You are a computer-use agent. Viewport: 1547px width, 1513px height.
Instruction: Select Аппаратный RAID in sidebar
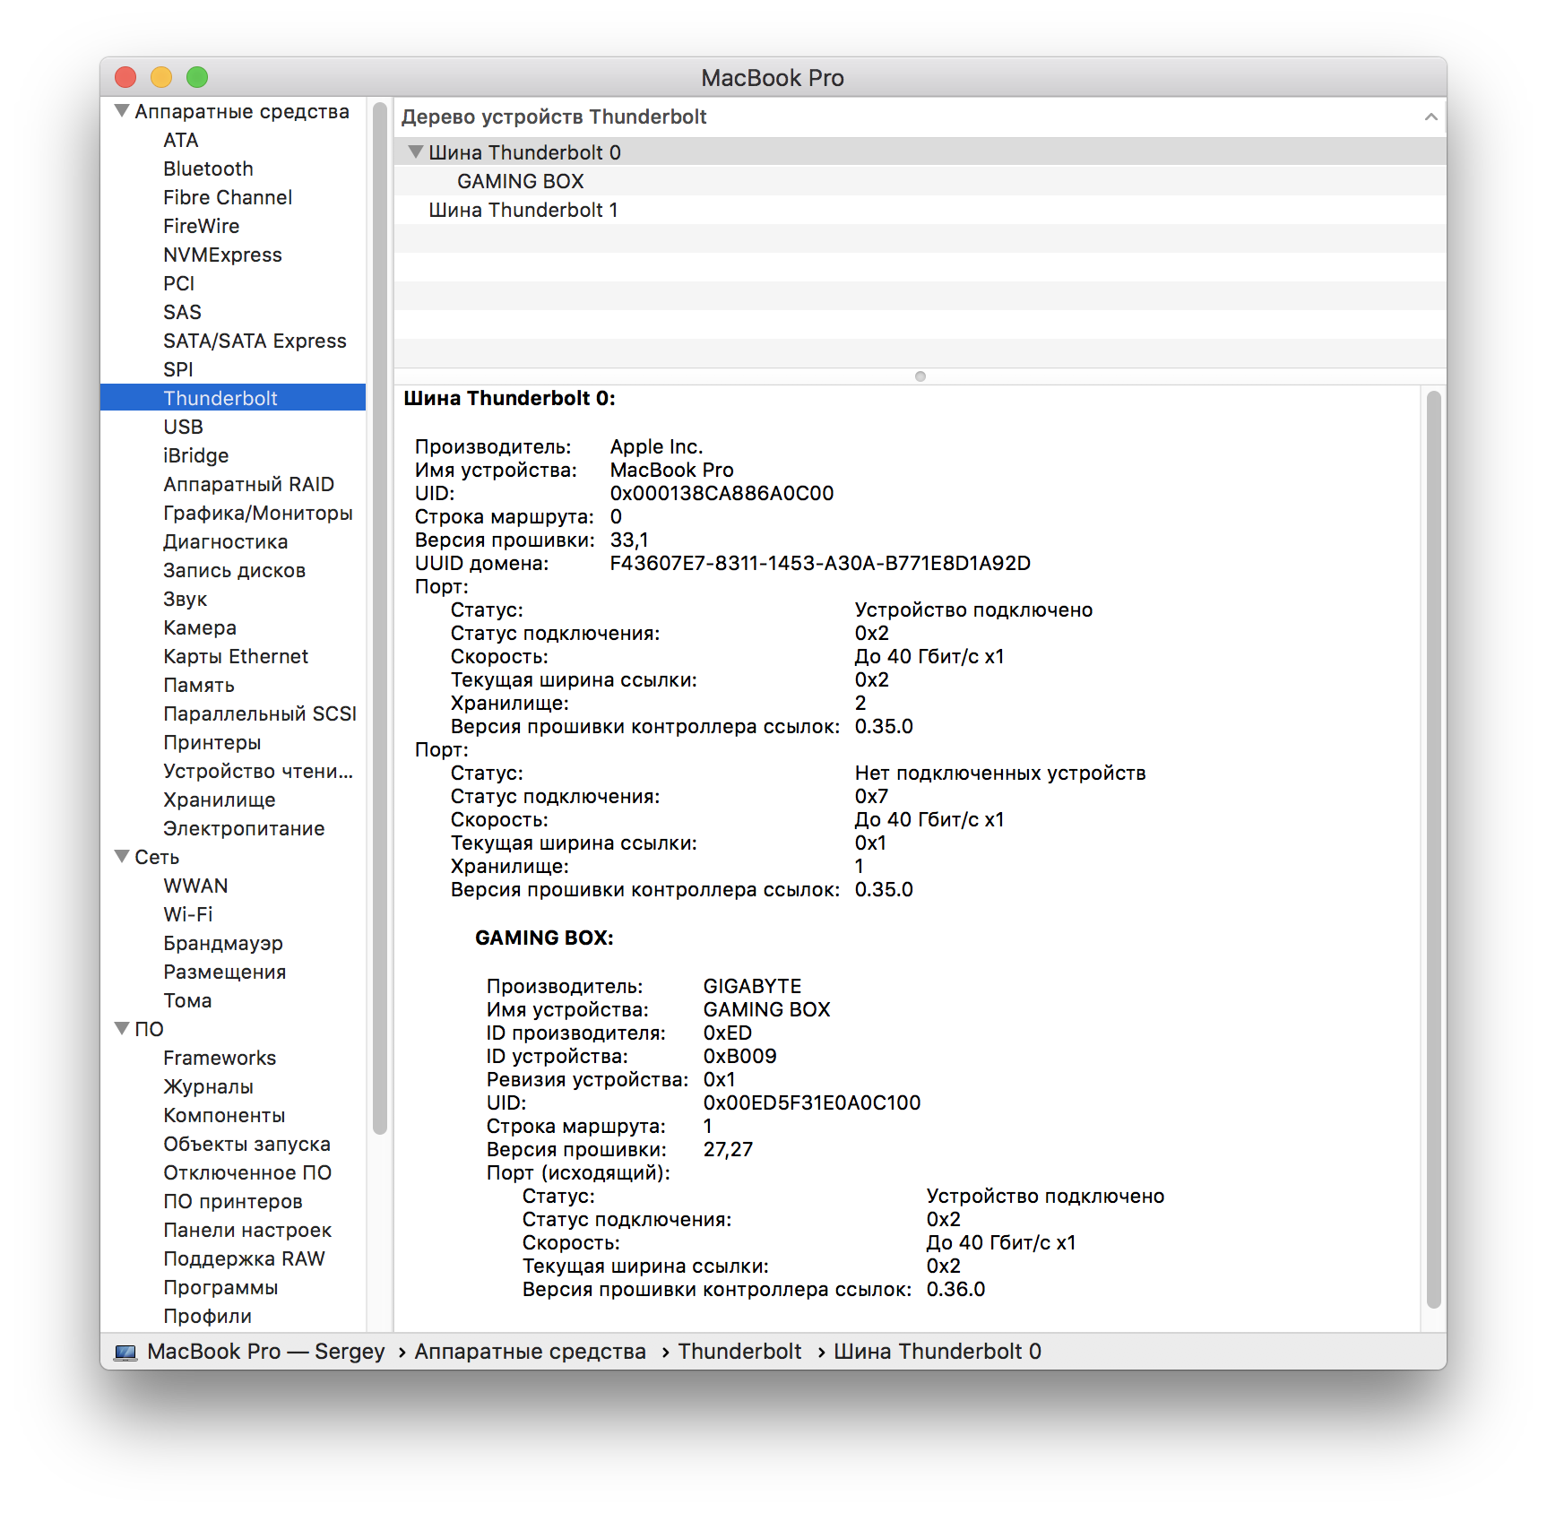click(248, 484)
